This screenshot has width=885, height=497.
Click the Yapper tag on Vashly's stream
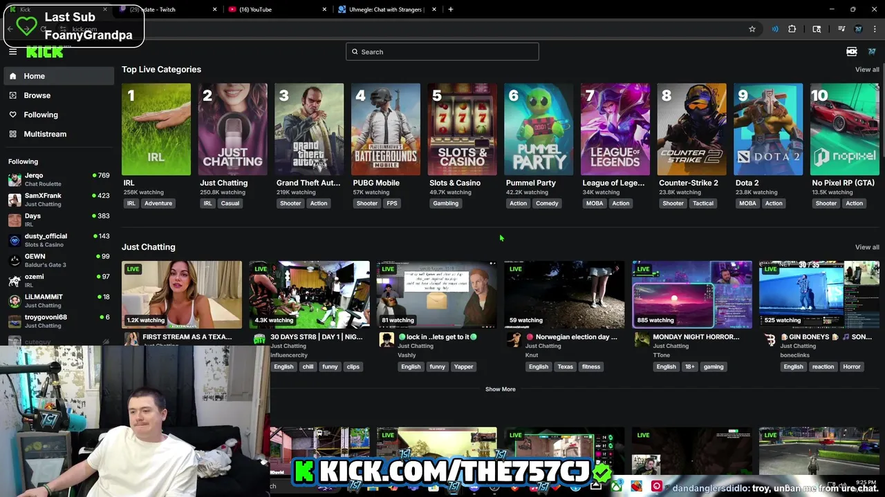463,367
